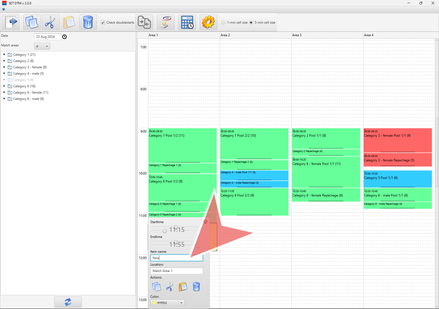Click the Category 5 Pool 1/1 (6) block

397,179
